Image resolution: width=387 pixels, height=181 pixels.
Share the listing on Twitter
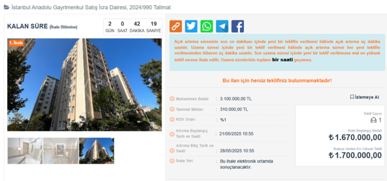191,27
